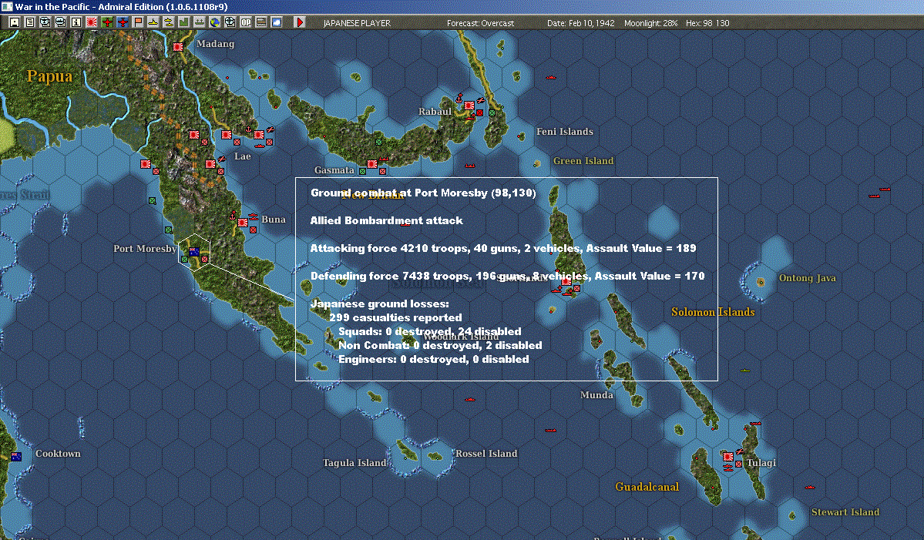Click 'JAPANESE PLAYER' in the status bar
Image resolution: width=924 pixels, height=540 pixels.
click(357, 23)
